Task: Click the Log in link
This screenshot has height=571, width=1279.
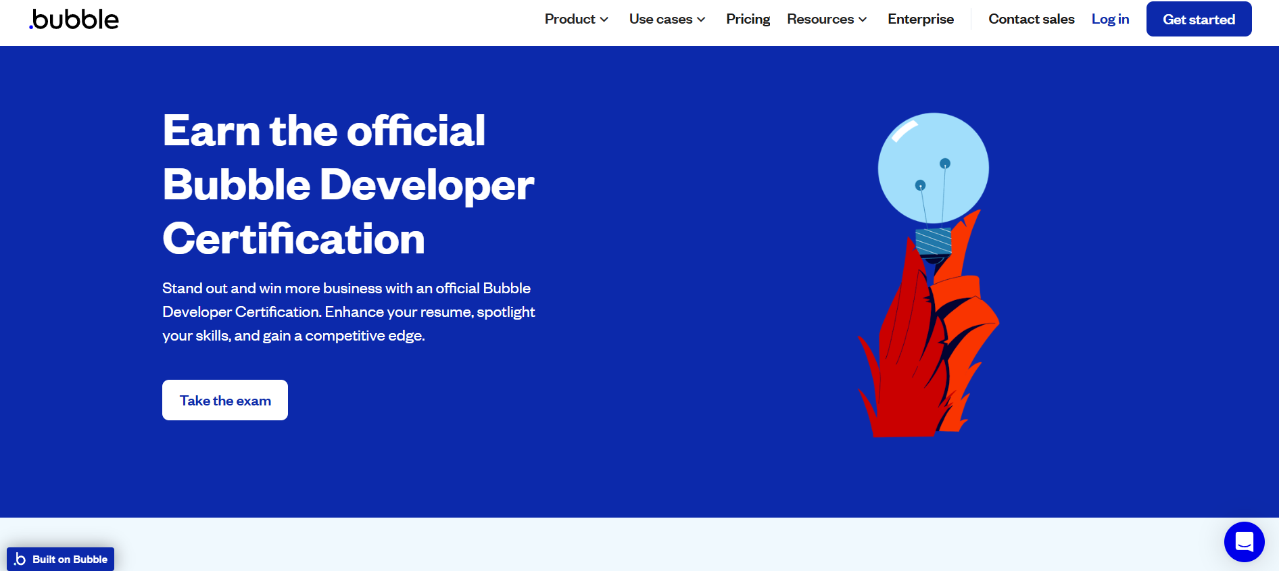Action: point(1110,19)
